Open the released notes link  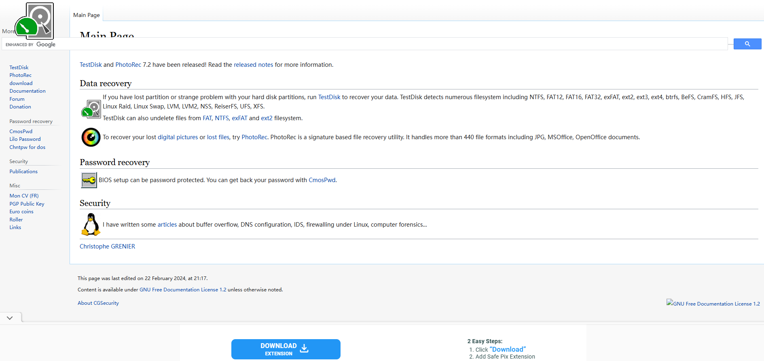pyautogui.click(x=253, y=65)
